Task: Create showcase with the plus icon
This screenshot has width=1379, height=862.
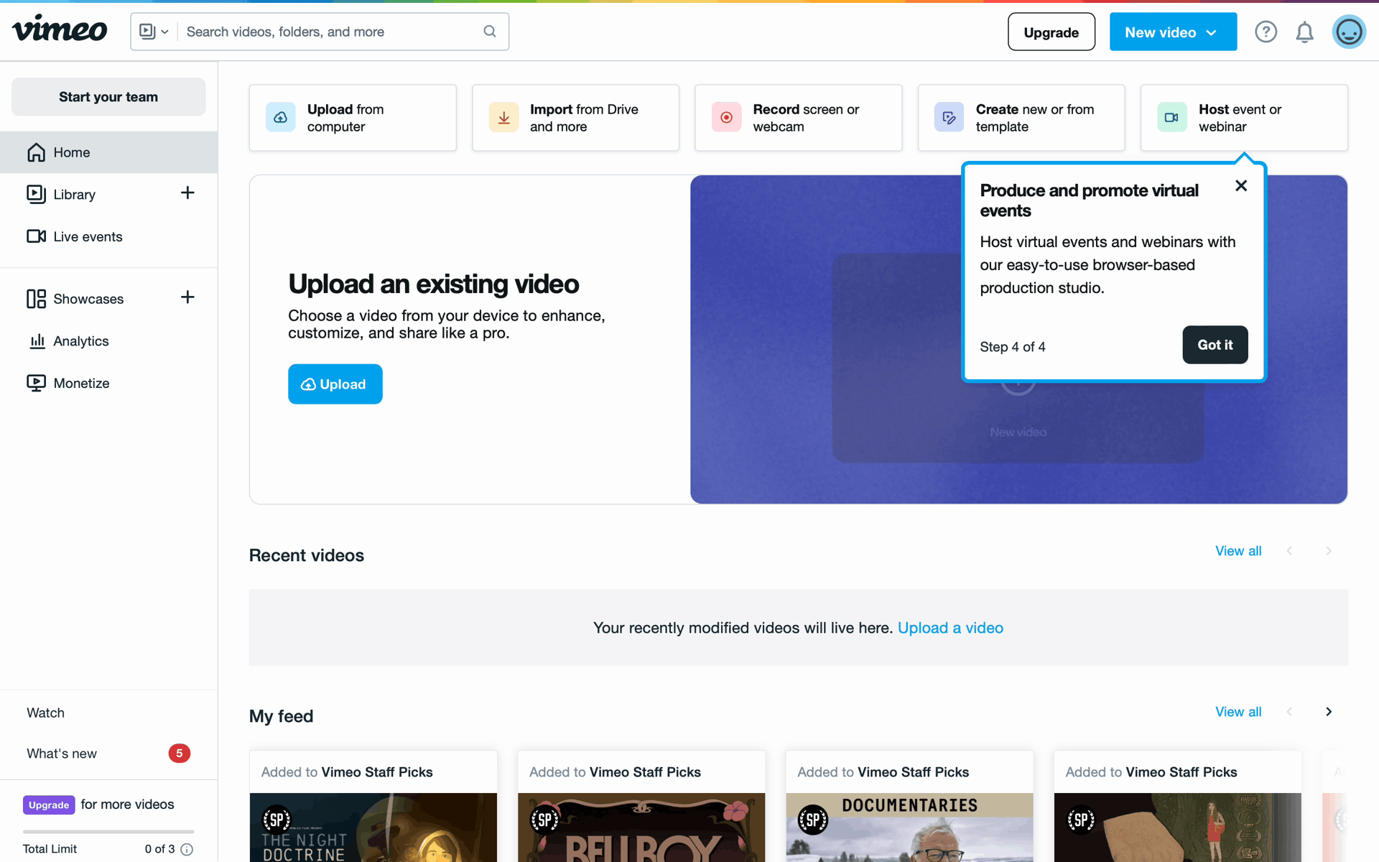Action: (187, 297)
